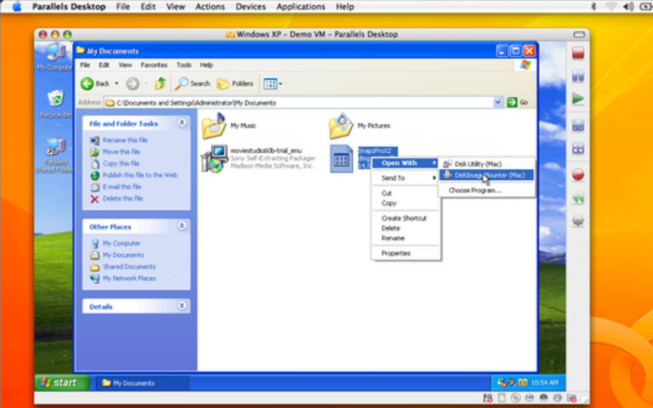Click the green double-arrow sidebar icon
This screenshot has width=653, height=408.
578,198
